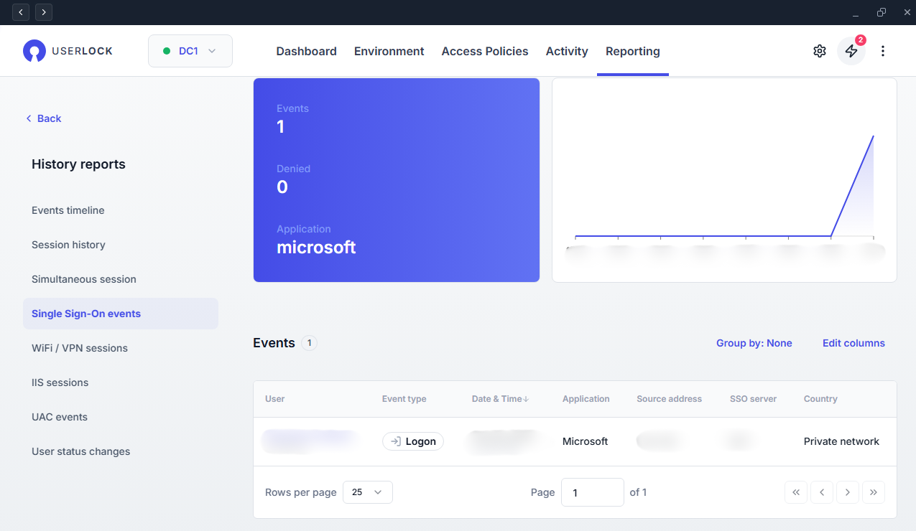Open the Rows per page dropdown
916x531 pixels.
click(368, 492)
